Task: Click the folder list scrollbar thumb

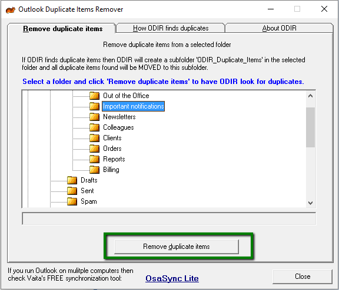Action: (311, 127)
